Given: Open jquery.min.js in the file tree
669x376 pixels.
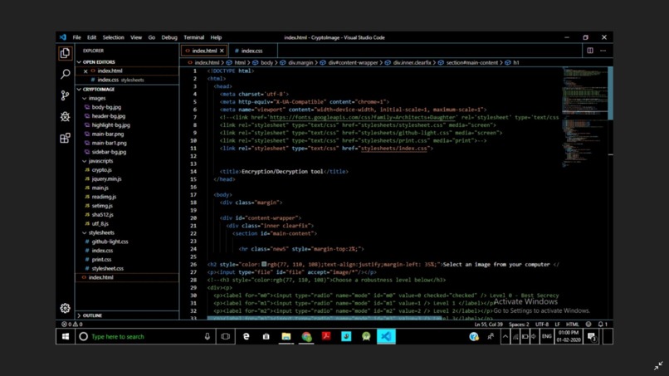Looking at the screenshot, I should [x=106, y=178].
